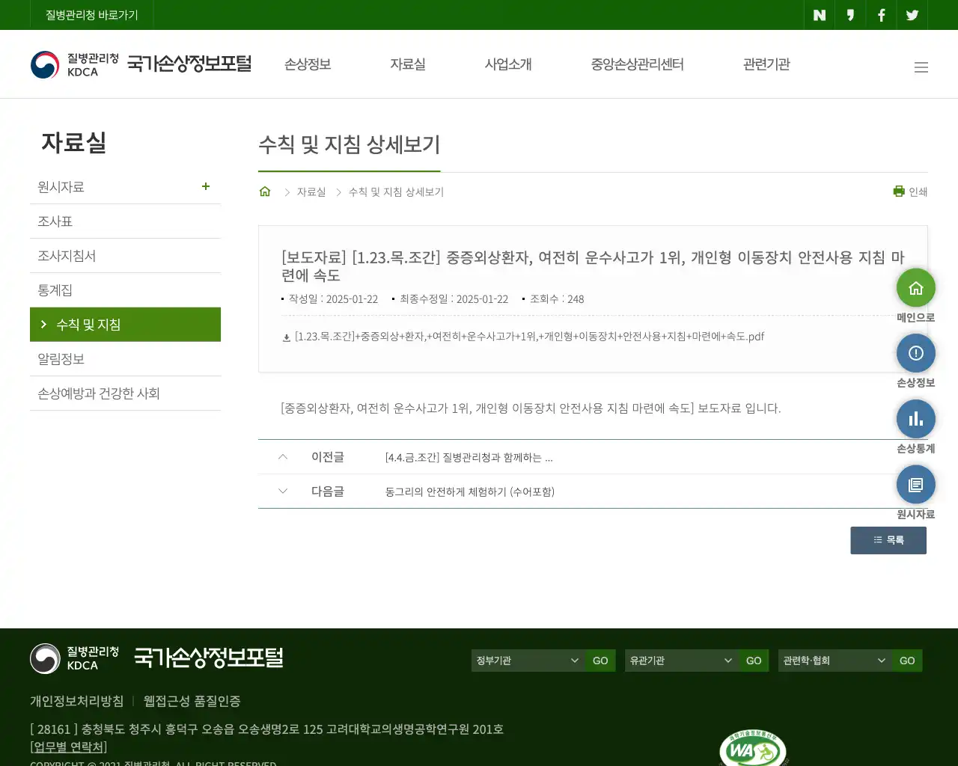
Task: Select 수칙 및 지침 in sidebar
Action: (x=125, y=325)
